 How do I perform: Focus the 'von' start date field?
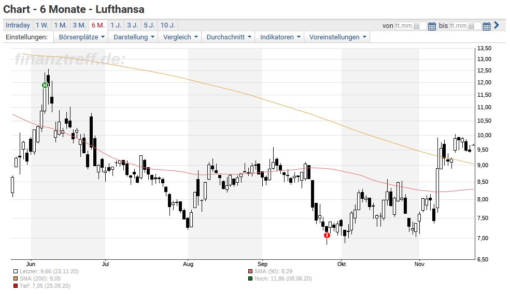pyautogui.click(x=410, y=26)
